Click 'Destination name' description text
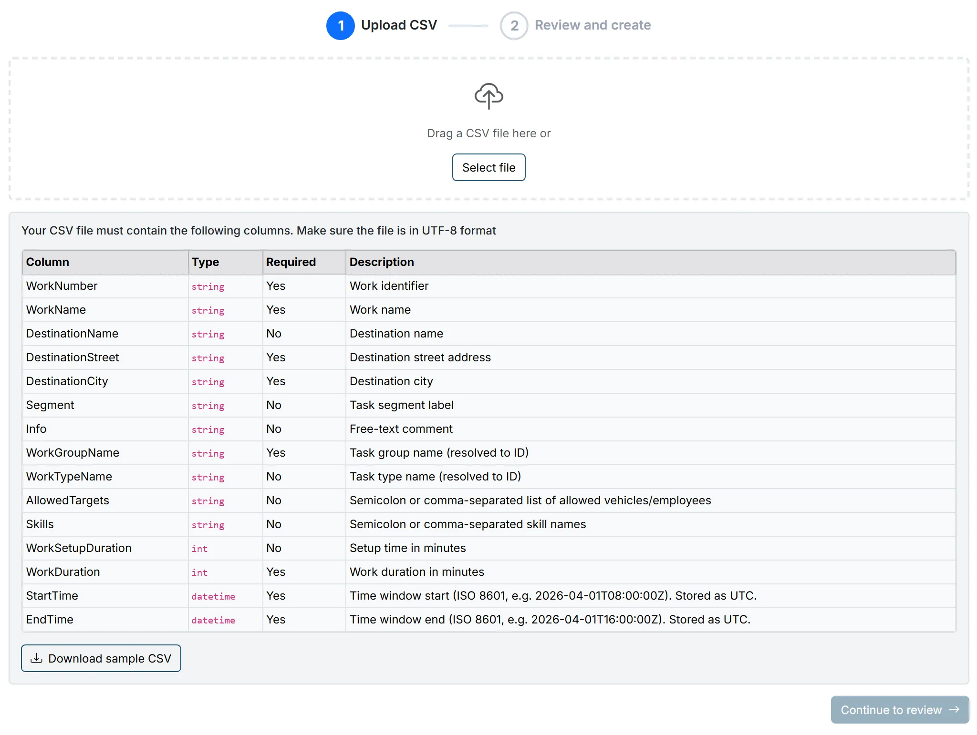 (x=396, y=334)
